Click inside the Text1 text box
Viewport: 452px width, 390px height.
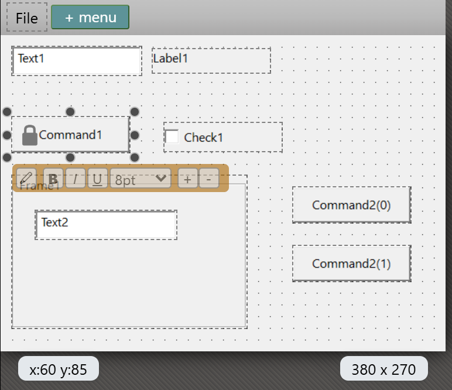[x=77, y=61]
